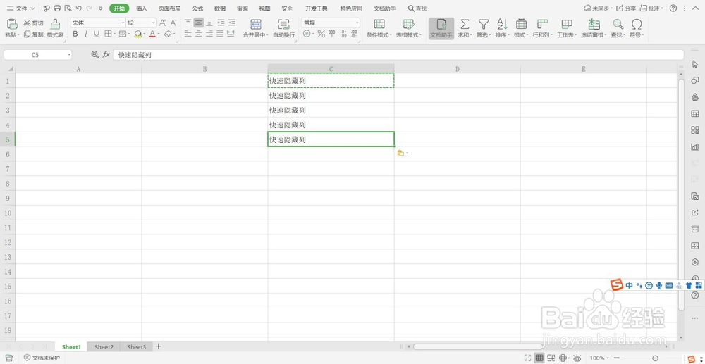Click the 分享 Share button
This screenshot has width=705, height=364.
click(626, 8)
